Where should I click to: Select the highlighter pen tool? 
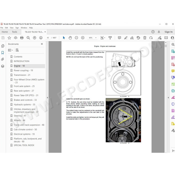(126, 38)
